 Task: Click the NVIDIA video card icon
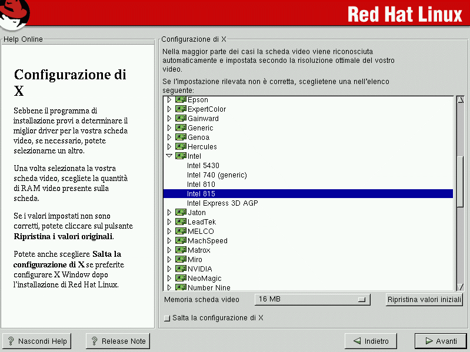coord(181,269)
